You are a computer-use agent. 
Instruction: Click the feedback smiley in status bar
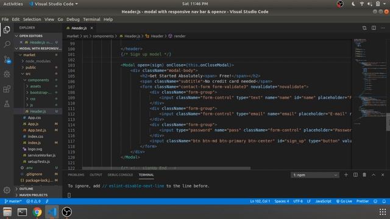click(375, 201)
